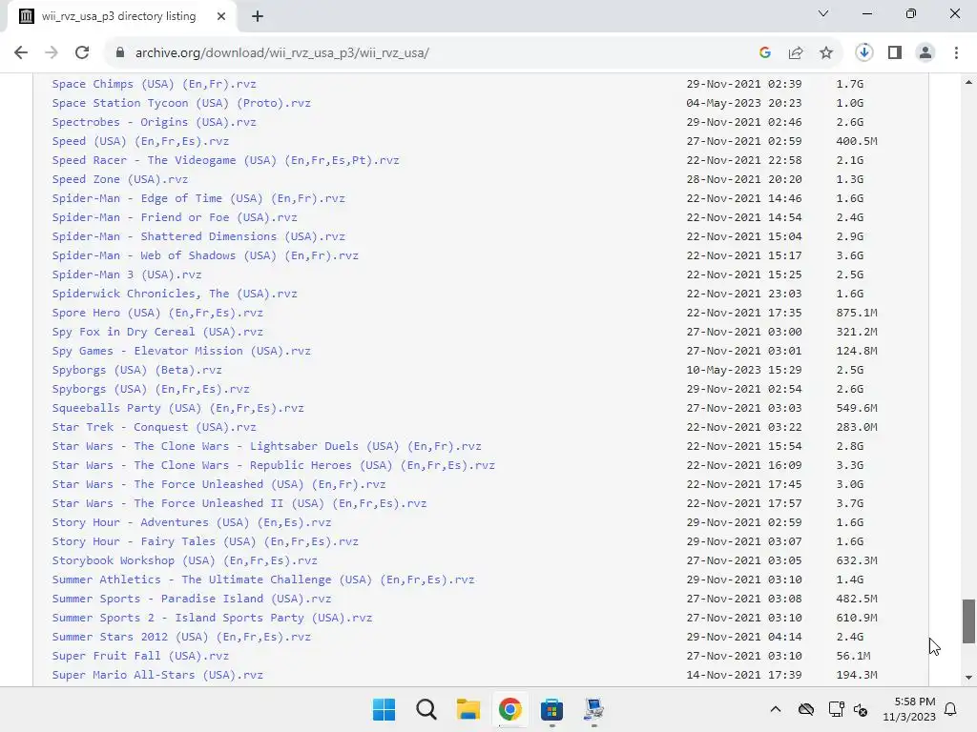Click the display tray icon

tap(836, 709)
